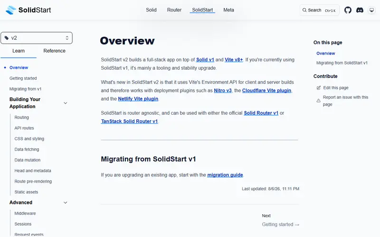This screenshot has width=380, height=237.
Task: Follow the Solid v1 link
Action: coord(205,60)
